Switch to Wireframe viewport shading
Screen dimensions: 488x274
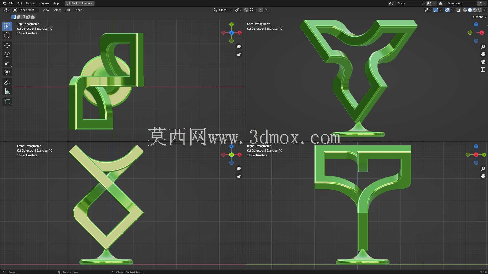coord(465,10)
